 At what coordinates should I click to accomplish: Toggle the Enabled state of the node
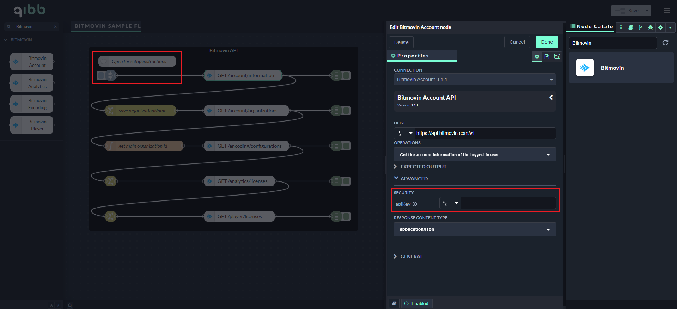tap(416, 303)
